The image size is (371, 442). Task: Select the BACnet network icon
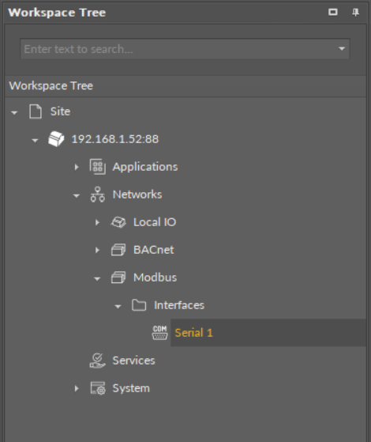(x=118, y=250)
